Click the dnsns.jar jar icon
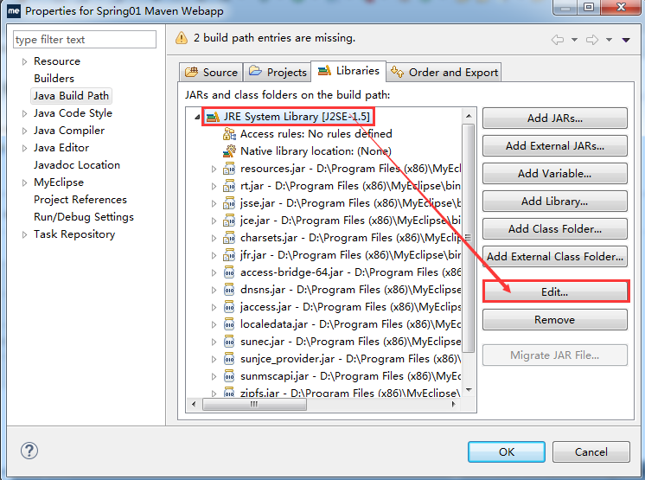645x480 pixels. [229, 290]
